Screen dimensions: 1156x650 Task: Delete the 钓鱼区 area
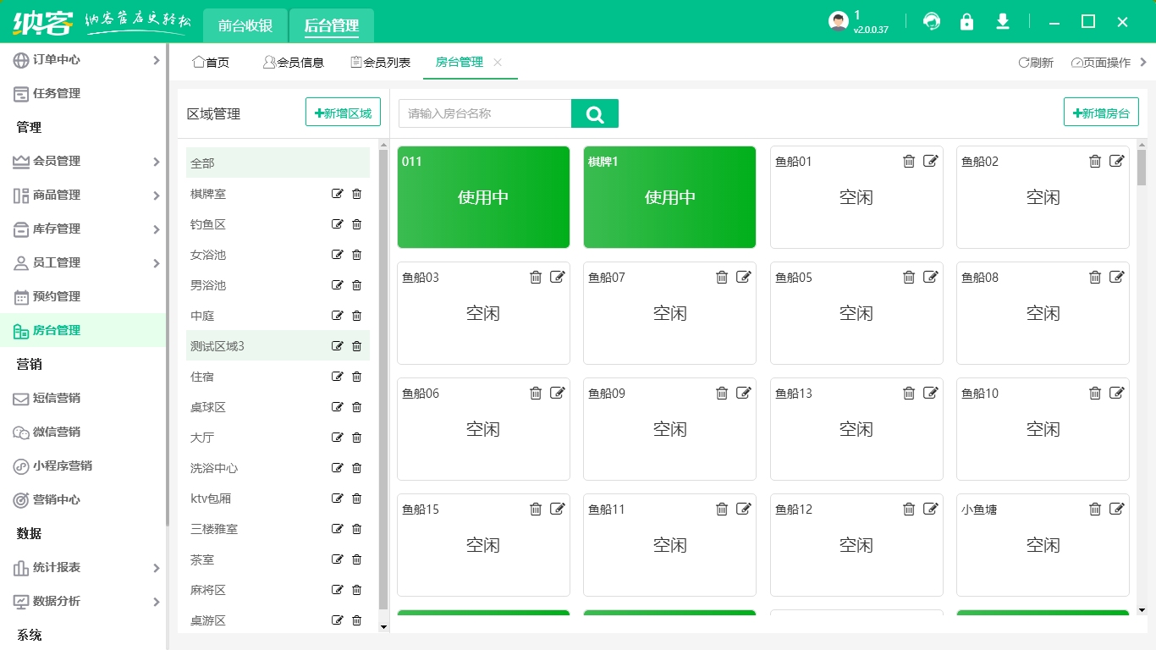[356, 224]
